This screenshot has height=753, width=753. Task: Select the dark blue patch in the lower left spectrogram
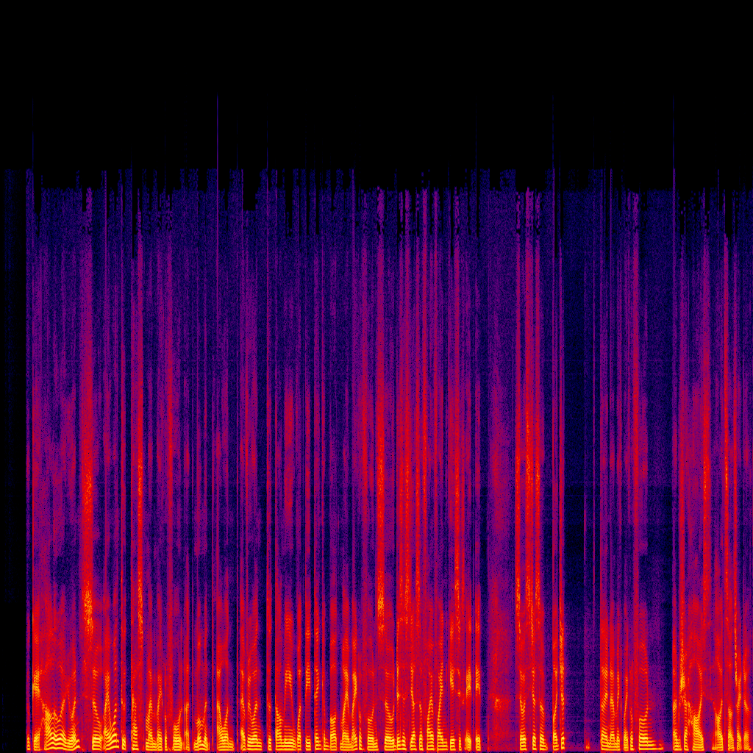63,567
